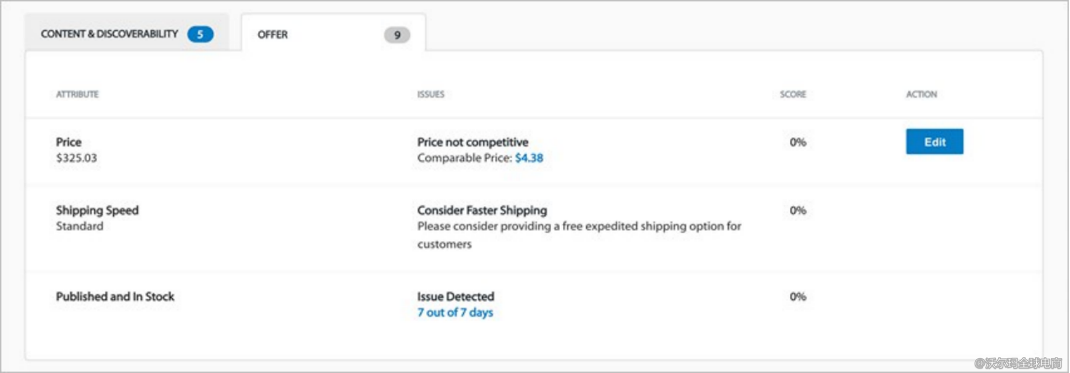Select the Offer tab
The image size is (1070, 373).
pos(273,35)
